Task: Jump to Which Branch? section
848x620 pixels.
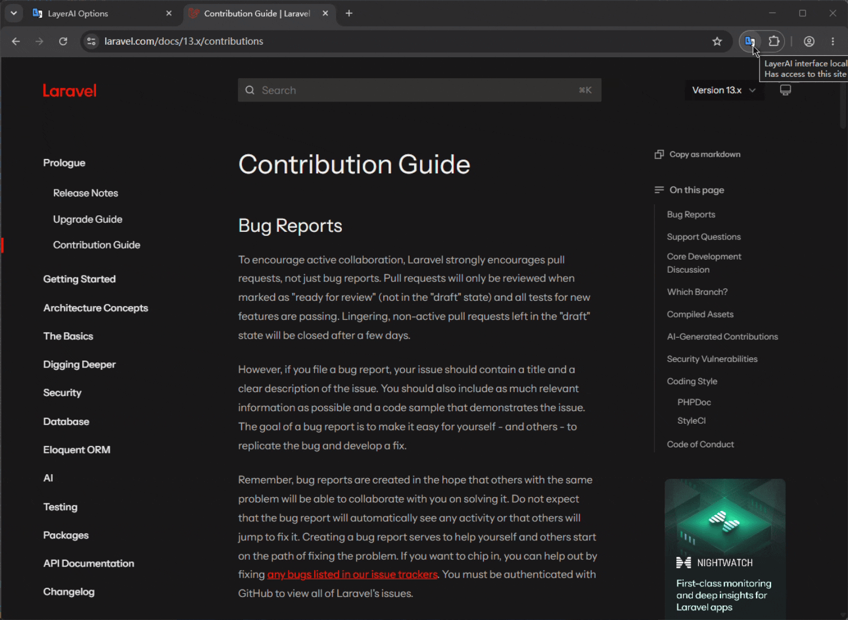Action: [x=697, y=292]
